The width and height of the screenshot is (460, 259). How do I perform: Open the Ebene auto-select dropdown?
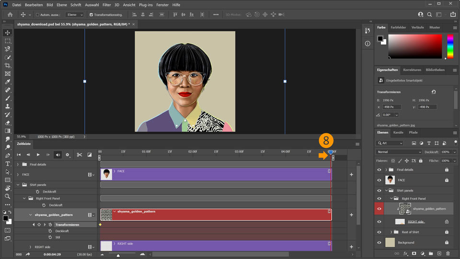[x=74, y=15]
